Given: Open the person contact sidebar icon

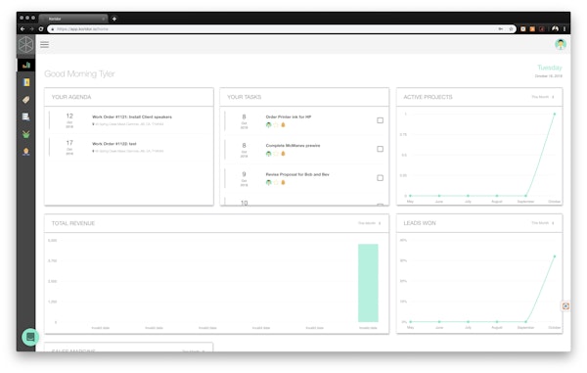Looking at the screenshot, I should [x=25, y=152].
